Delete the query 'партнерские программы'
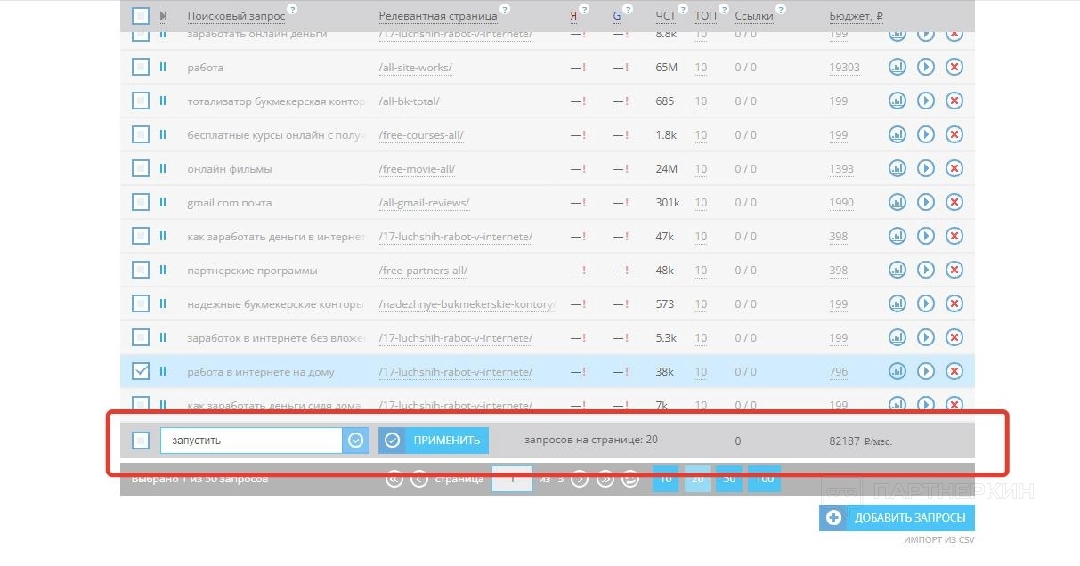The width and height of the screenshot is (1080, 566). pos(954,270)
